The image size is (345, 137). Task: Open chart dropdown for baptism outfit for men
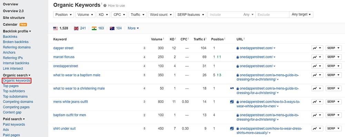pos(317,115)
